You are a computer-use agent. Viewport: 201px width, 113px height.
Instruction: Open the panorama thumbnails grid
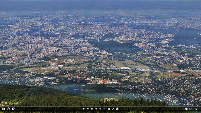(x=4, y=109)
